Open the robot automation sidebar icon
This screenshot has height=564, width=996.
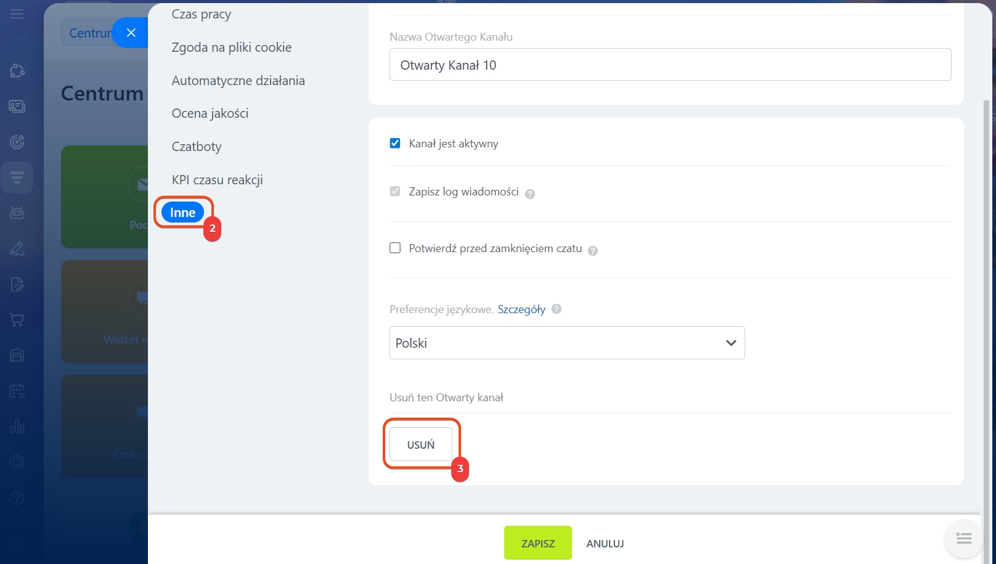[17, 213]
